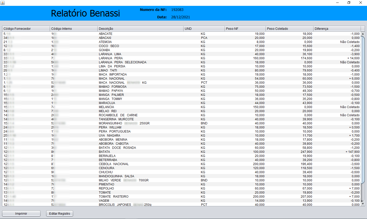Select the ROCAMBOLE DE CARNE row

[181, 115]
